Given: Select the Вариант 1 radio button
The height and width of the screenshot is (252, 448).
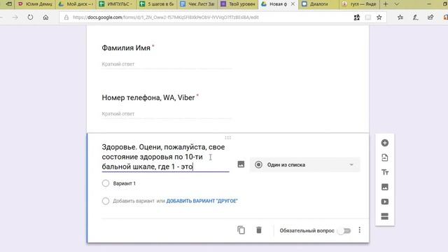Looking at the screenshot, I should pos(106,183).
